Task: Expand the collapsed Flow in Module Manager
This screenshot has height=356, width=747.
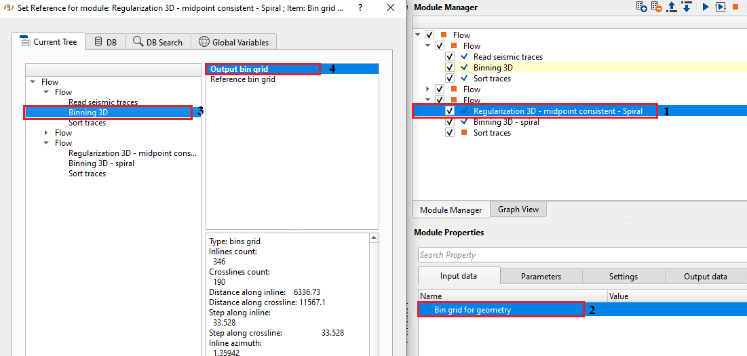Action: 428,89
